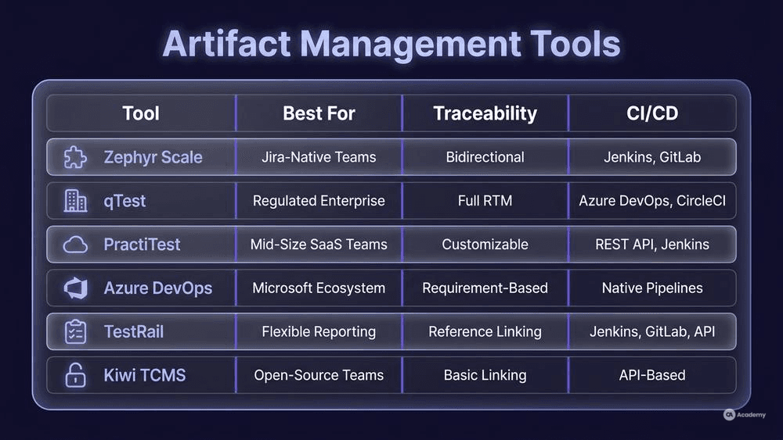Click the 'Flexible Reporting' cell
This screenshot has width=783, height=440.
click(319, 332)
